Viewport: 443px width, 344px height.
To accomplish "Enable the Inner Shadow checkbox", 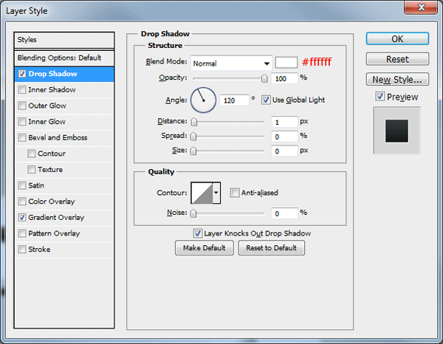I will pyautogui.click(x=22, y=90).
